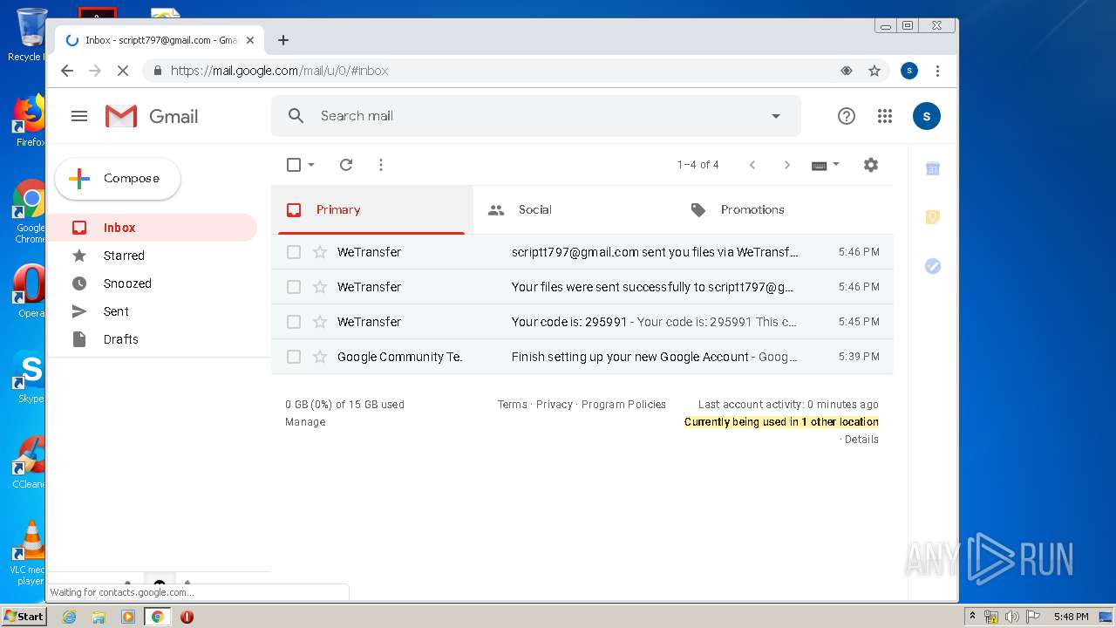Expand the select dropdown arrow
Viewport: 1116px width, 628px height.
(x=311, y=165)
